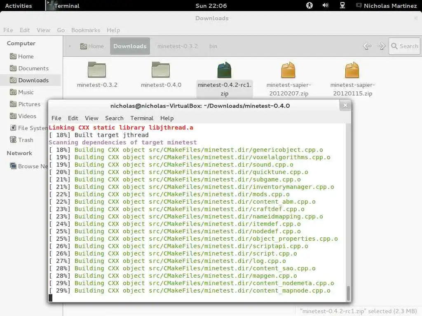Click the line building mapgen.cpp.o
This screenshot has width=422, height=316.
173,276
